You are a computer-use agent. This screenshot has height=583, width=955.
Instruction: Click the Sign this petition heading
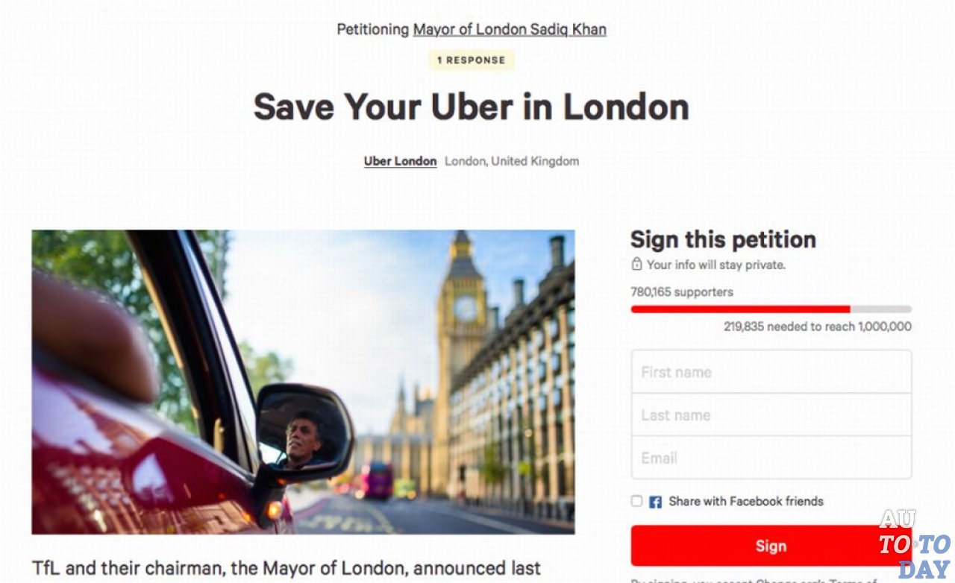[723, 239]
